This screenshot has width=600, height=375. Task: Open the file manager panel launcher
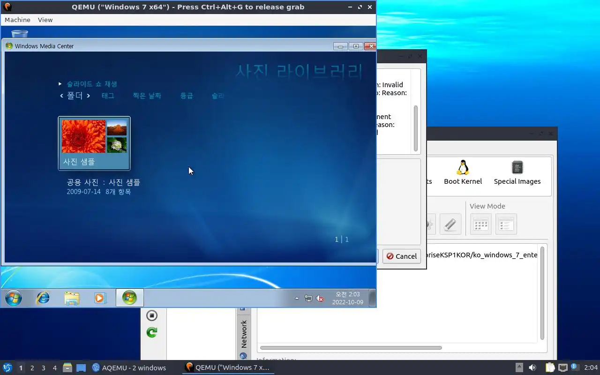67,367
